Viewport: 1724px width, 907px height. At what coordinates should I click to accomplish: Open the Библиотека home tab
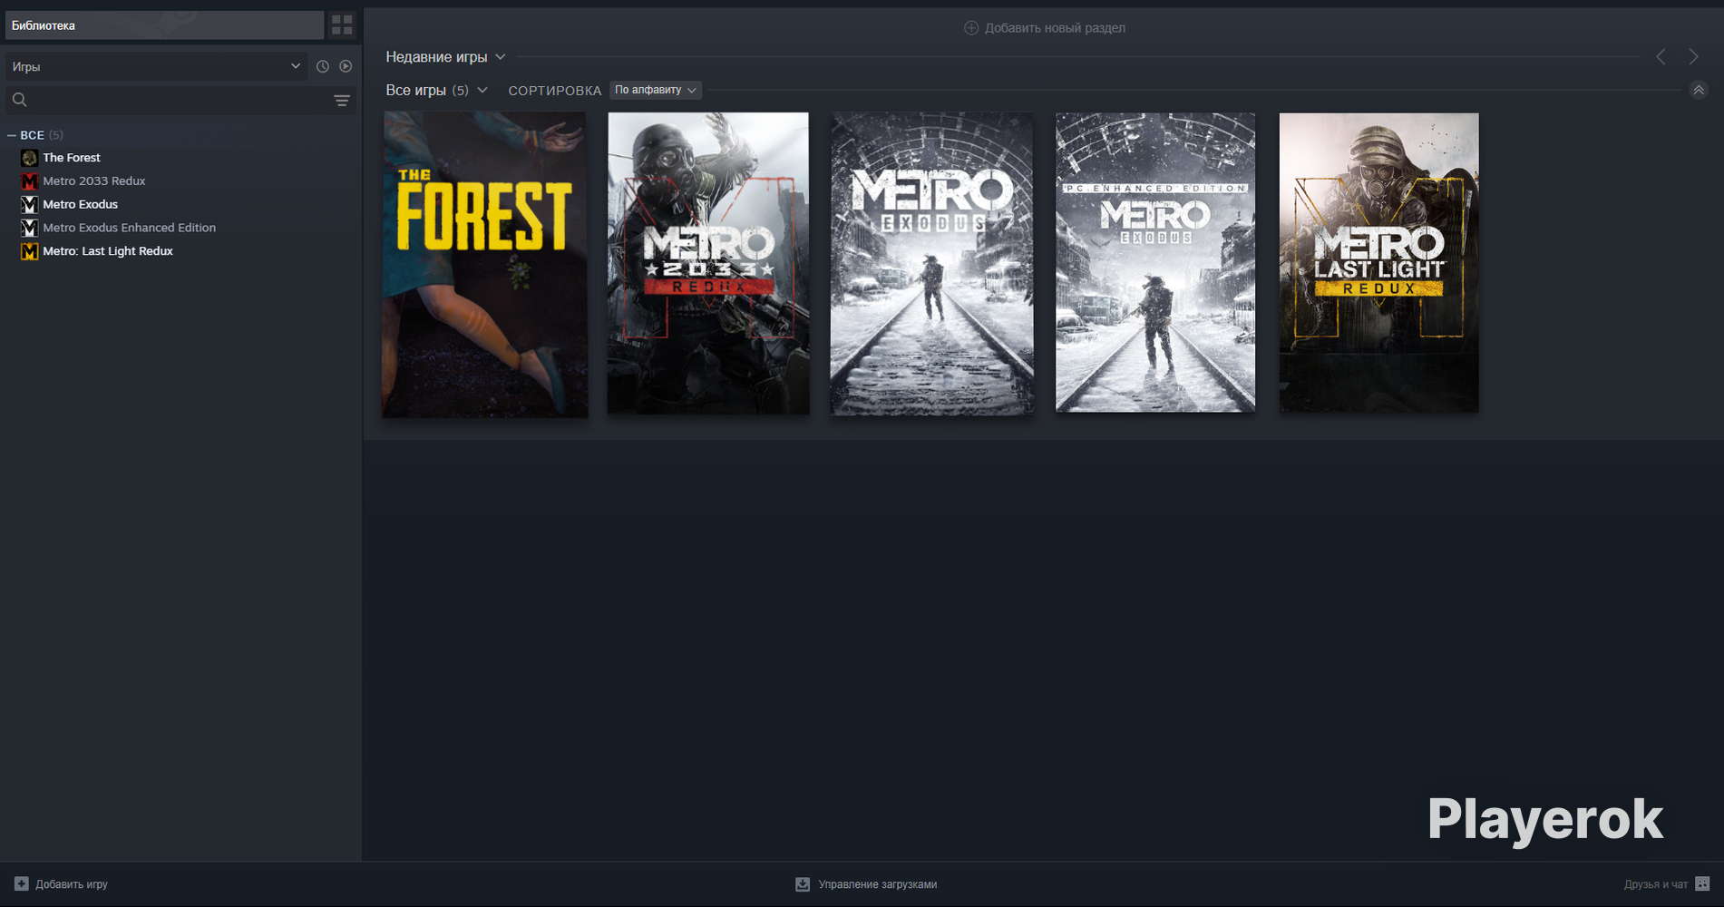pos(164,25)
